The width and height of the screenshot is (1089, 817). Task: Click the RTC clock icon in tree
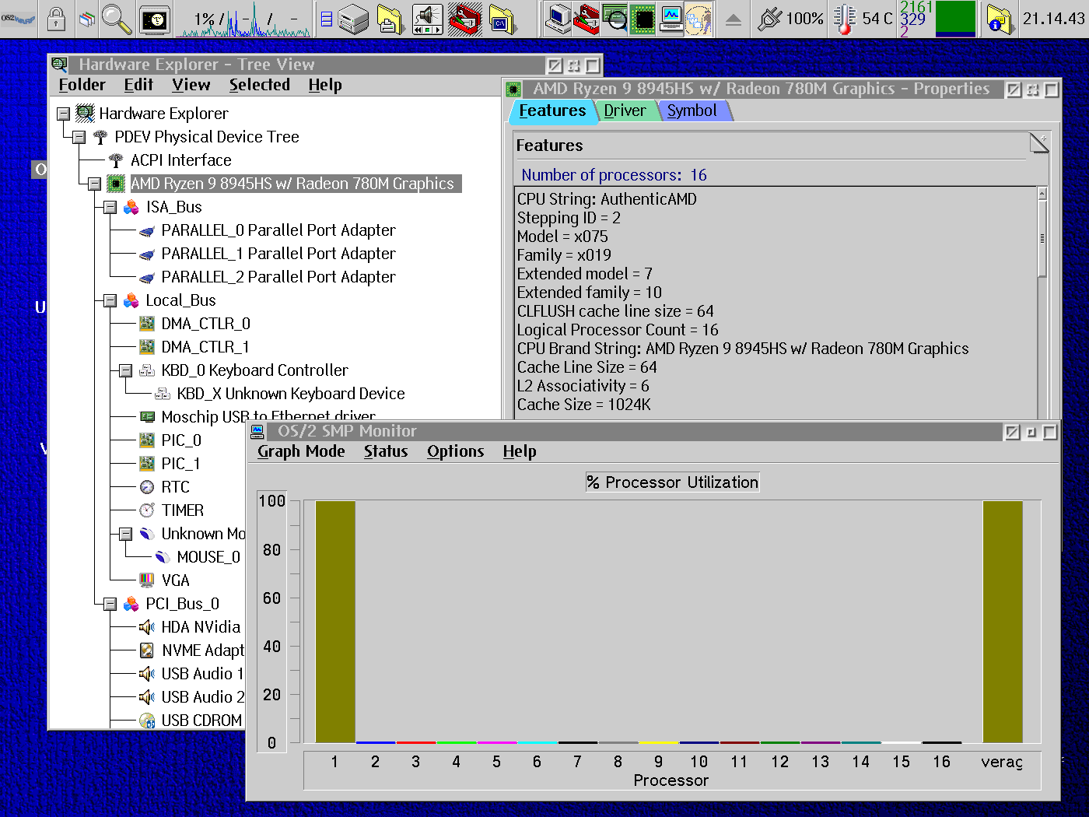(147, 487)
